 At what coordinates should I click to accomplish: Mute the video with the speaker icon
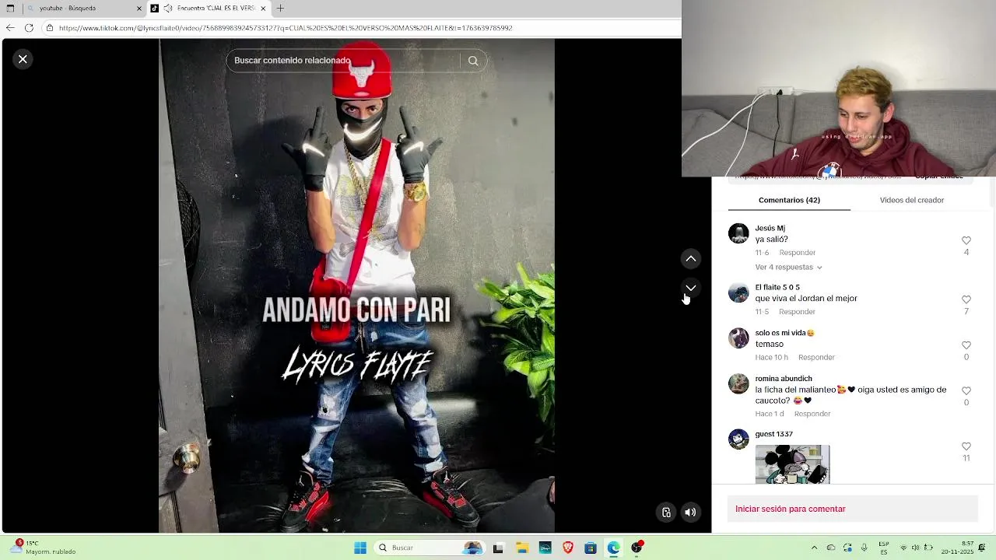pyautogui.click(x=690, y=512)
